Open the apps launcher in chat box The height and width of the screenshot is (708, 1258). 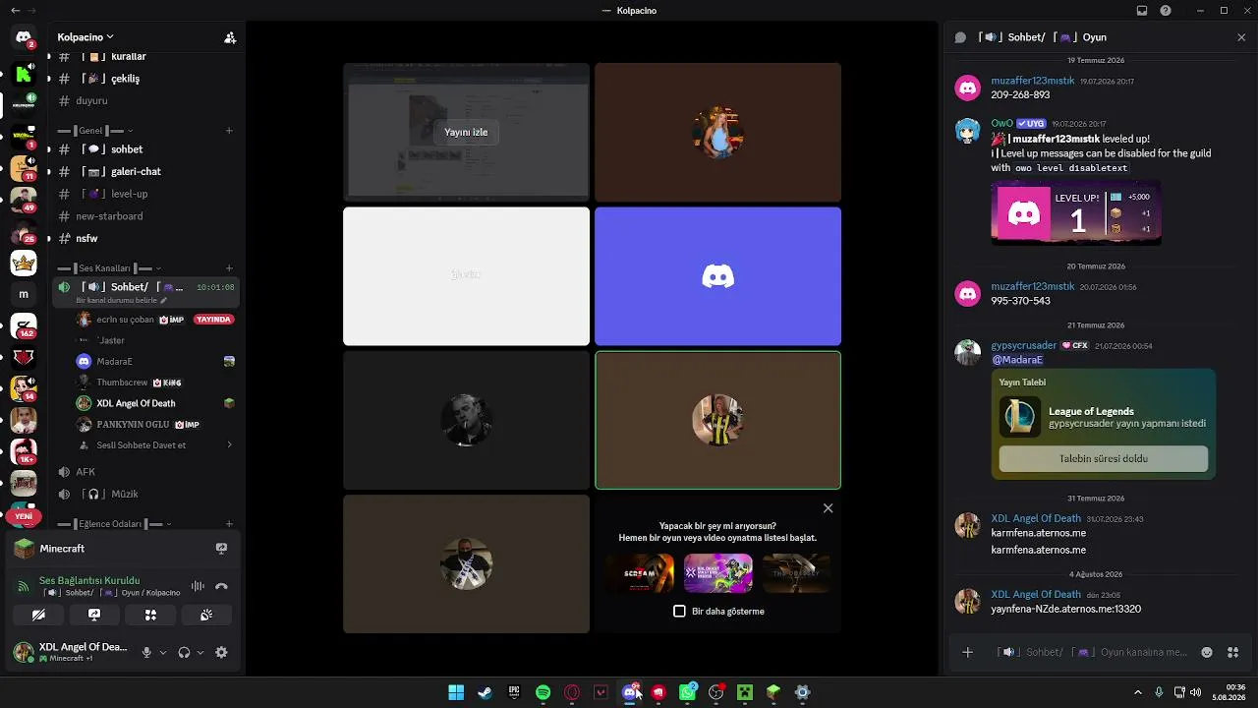(1233, 652)
